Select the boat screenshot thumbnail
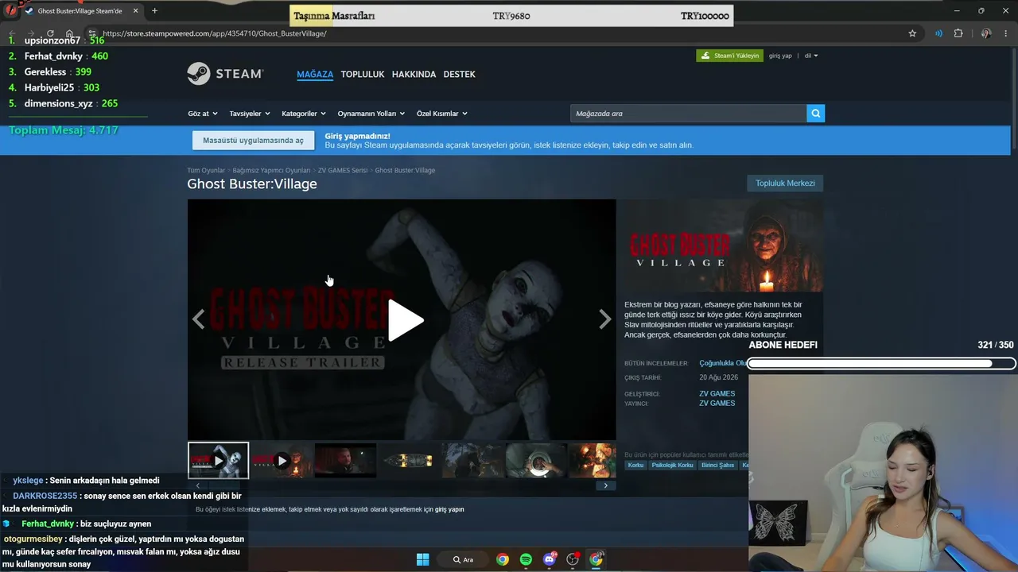The width and height of the screenshot is (1018, 572). [409, 461]
